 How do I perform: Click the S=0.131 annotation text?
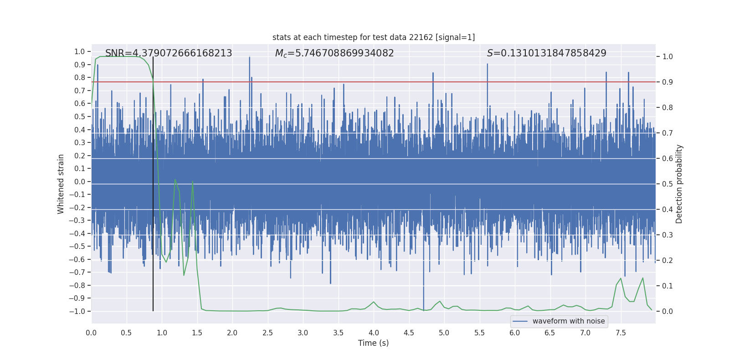click(547, 53)
